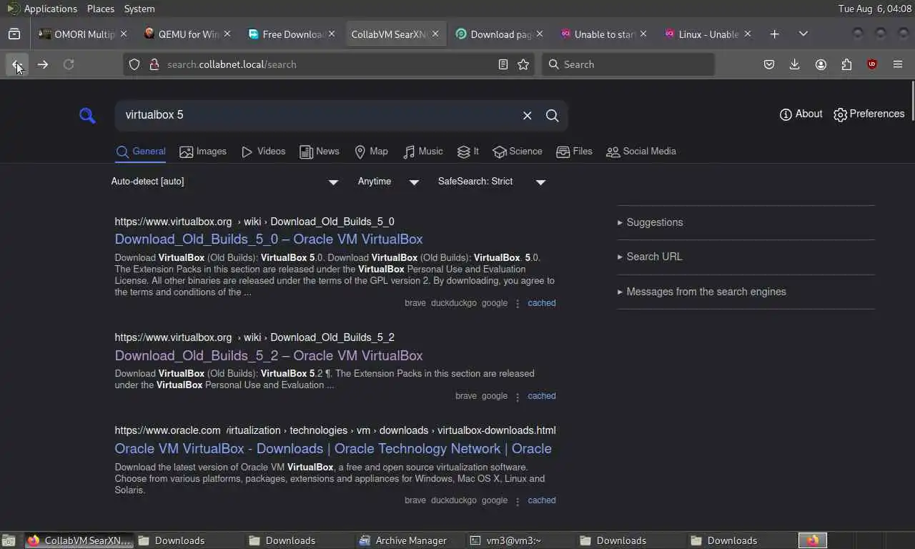Reload the current page

click(69, 64)
